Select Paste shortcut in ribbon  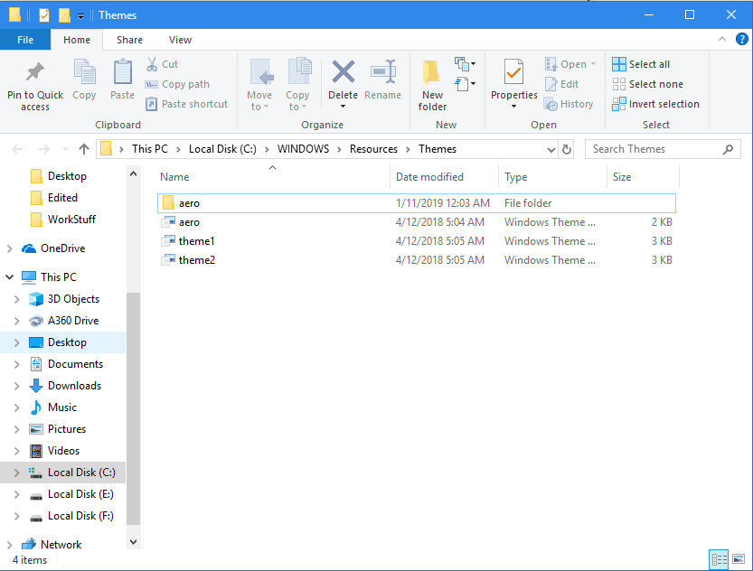(x=186, y=104)
